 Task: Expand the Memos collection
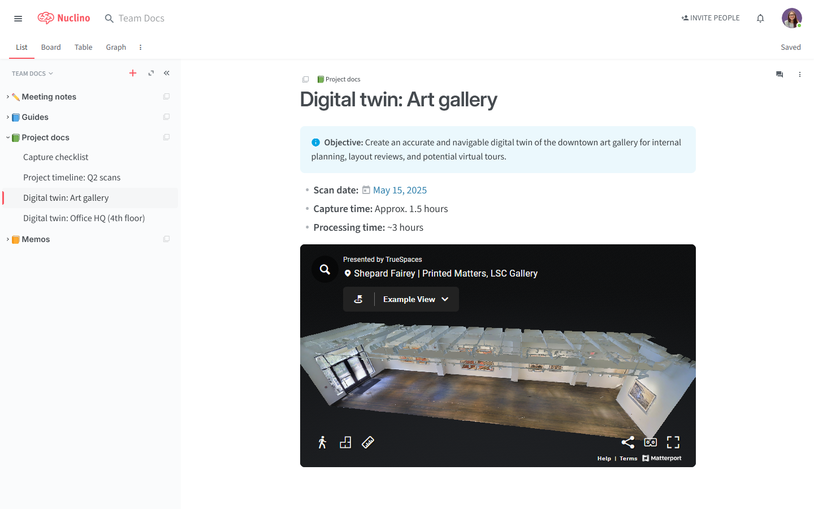tap(7, 239)
